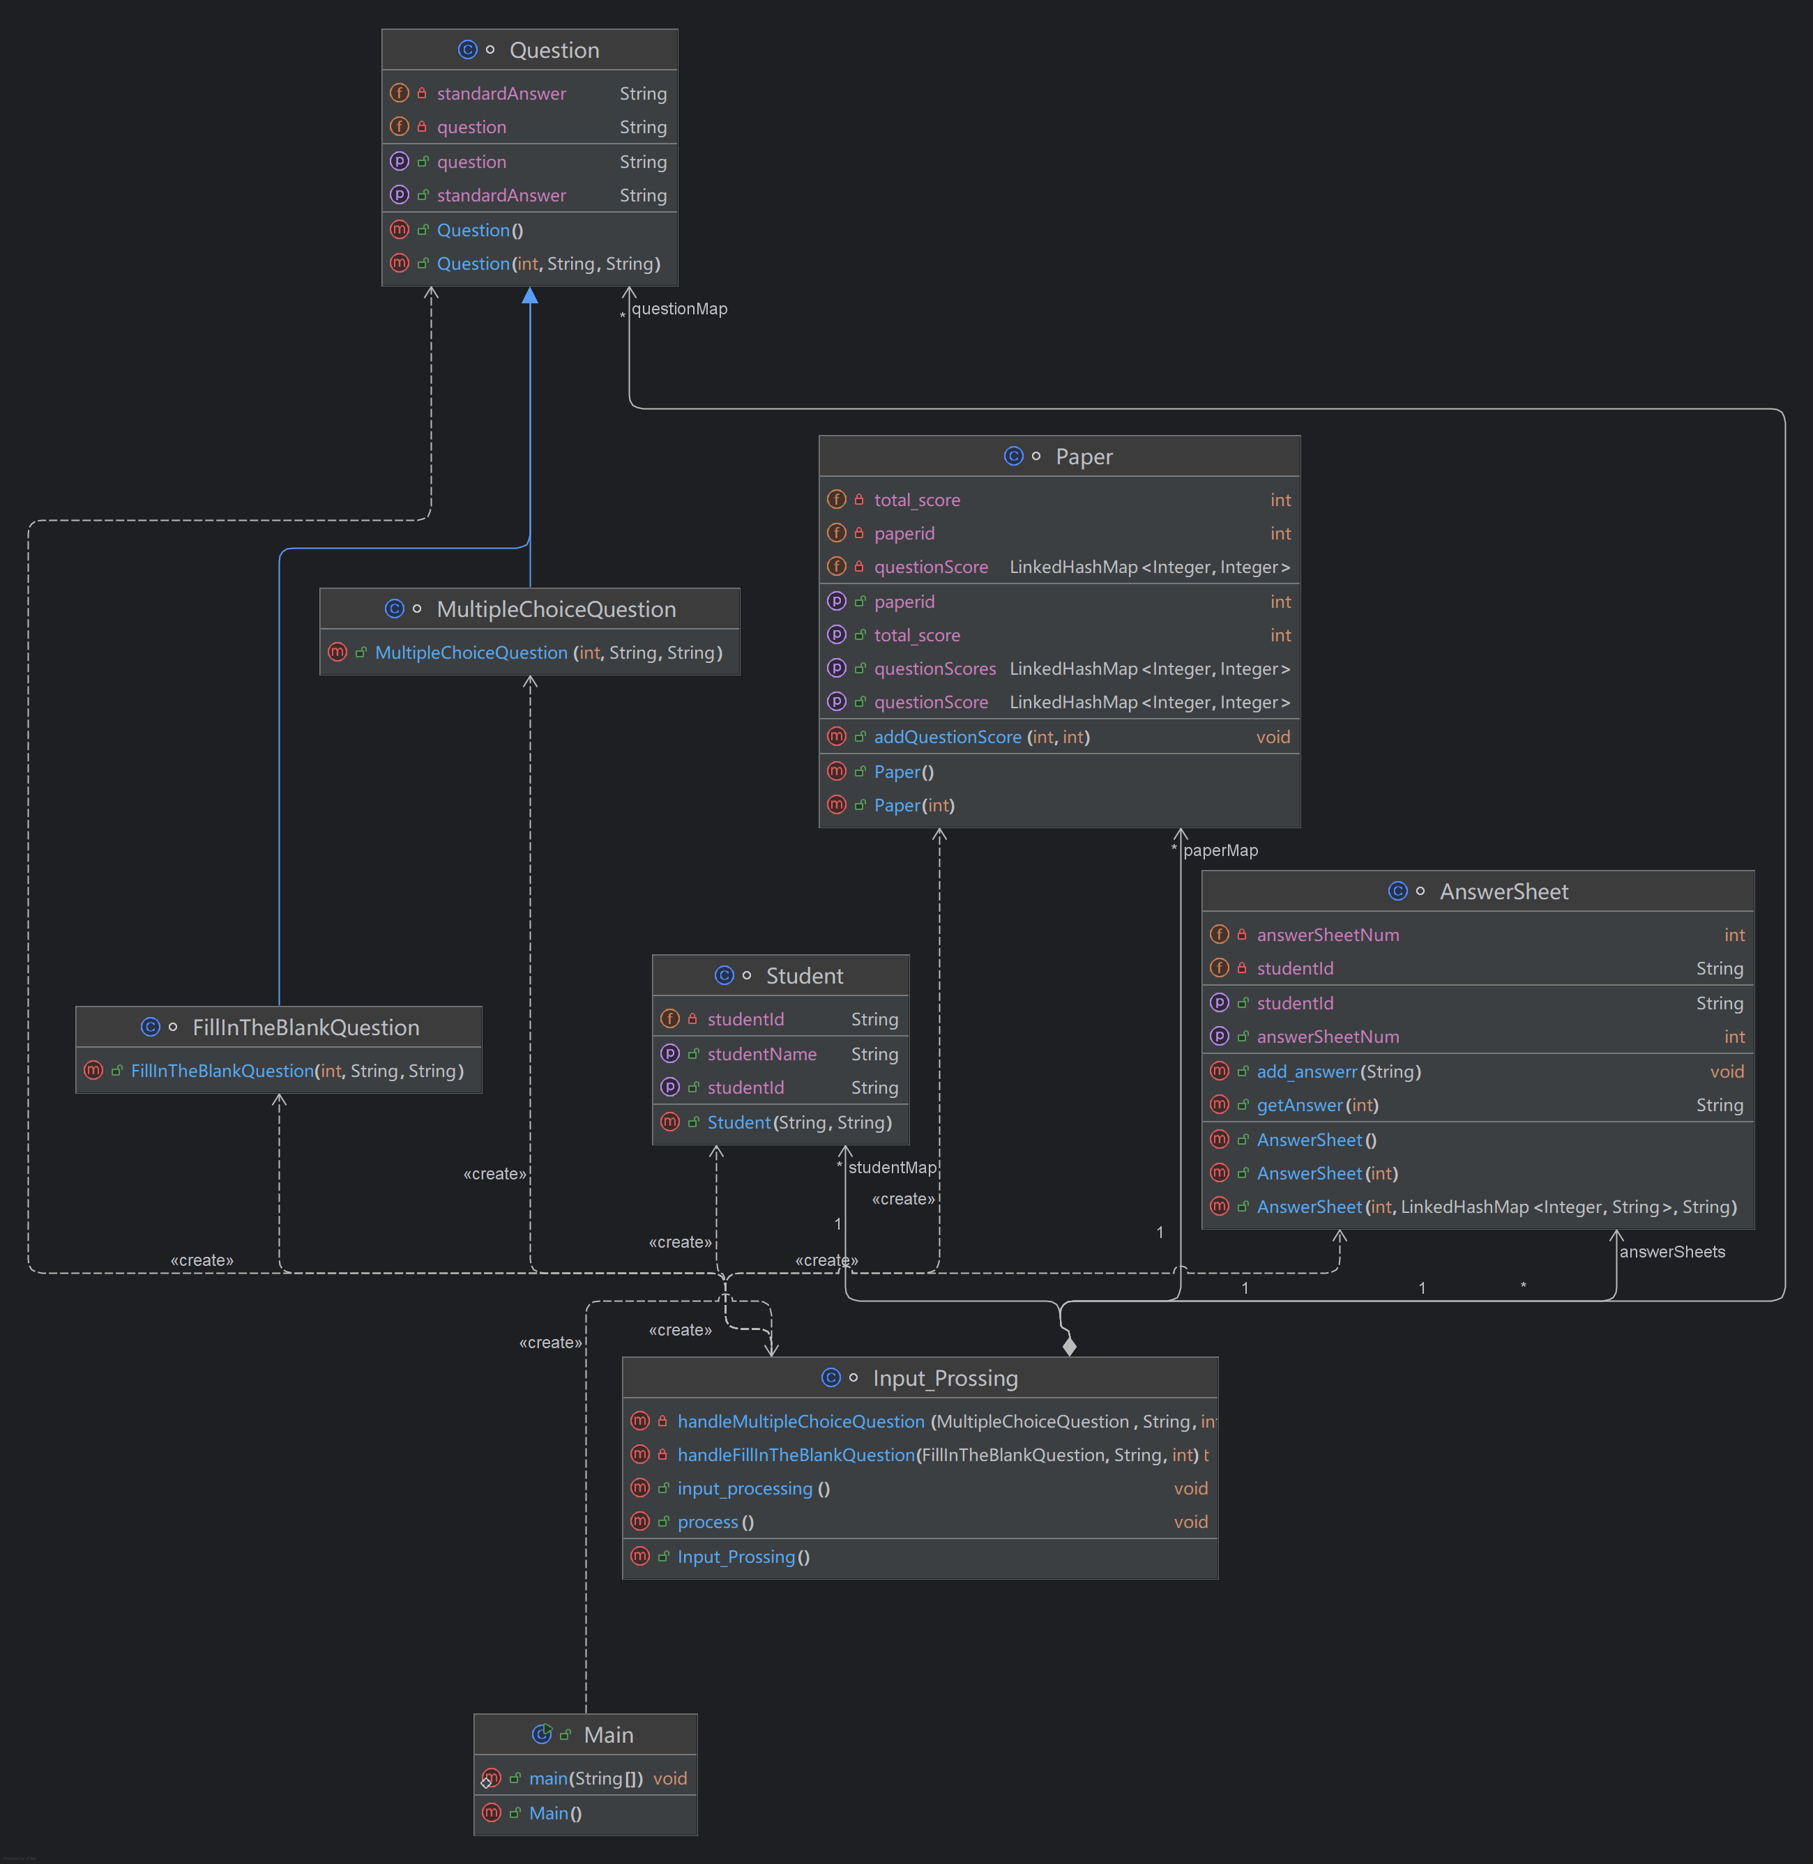Click the class icon next to Paper

(1013, 456)
